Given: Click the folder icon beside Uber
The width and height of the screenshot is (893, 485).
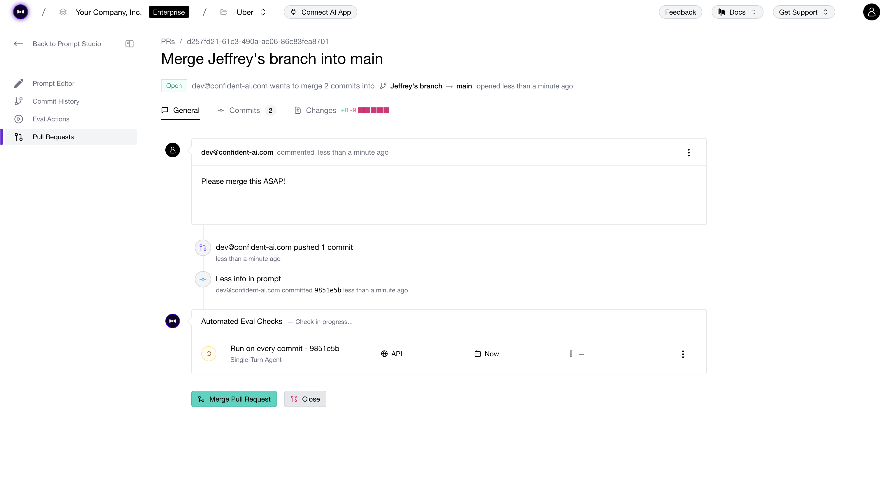Looking at the screenshot, I should click(x=224, y=12).
